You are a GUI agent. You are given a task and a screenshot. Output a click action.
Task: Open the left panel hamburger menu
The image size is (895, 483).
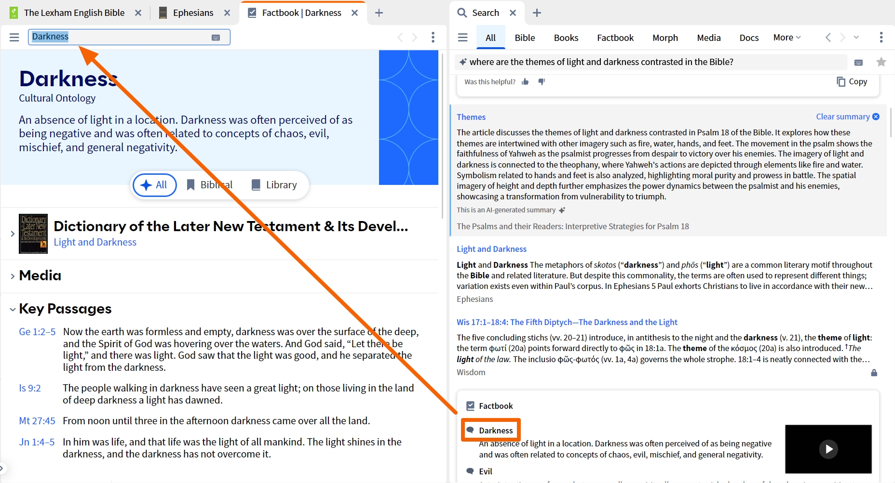tap(14, 37)
